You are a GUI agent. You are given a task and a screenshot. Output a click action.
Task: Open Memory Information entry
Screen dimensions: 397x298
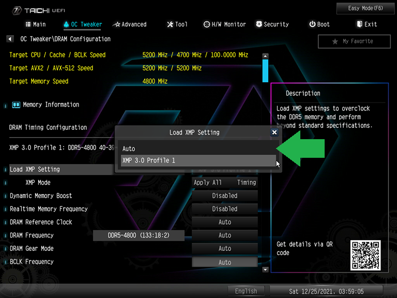(51, 105)
